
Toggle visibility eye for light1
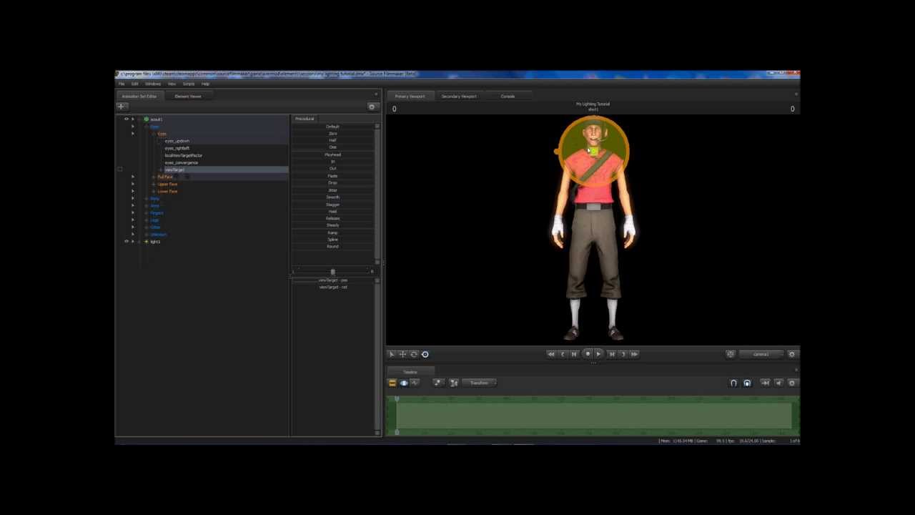coord(127,242)
